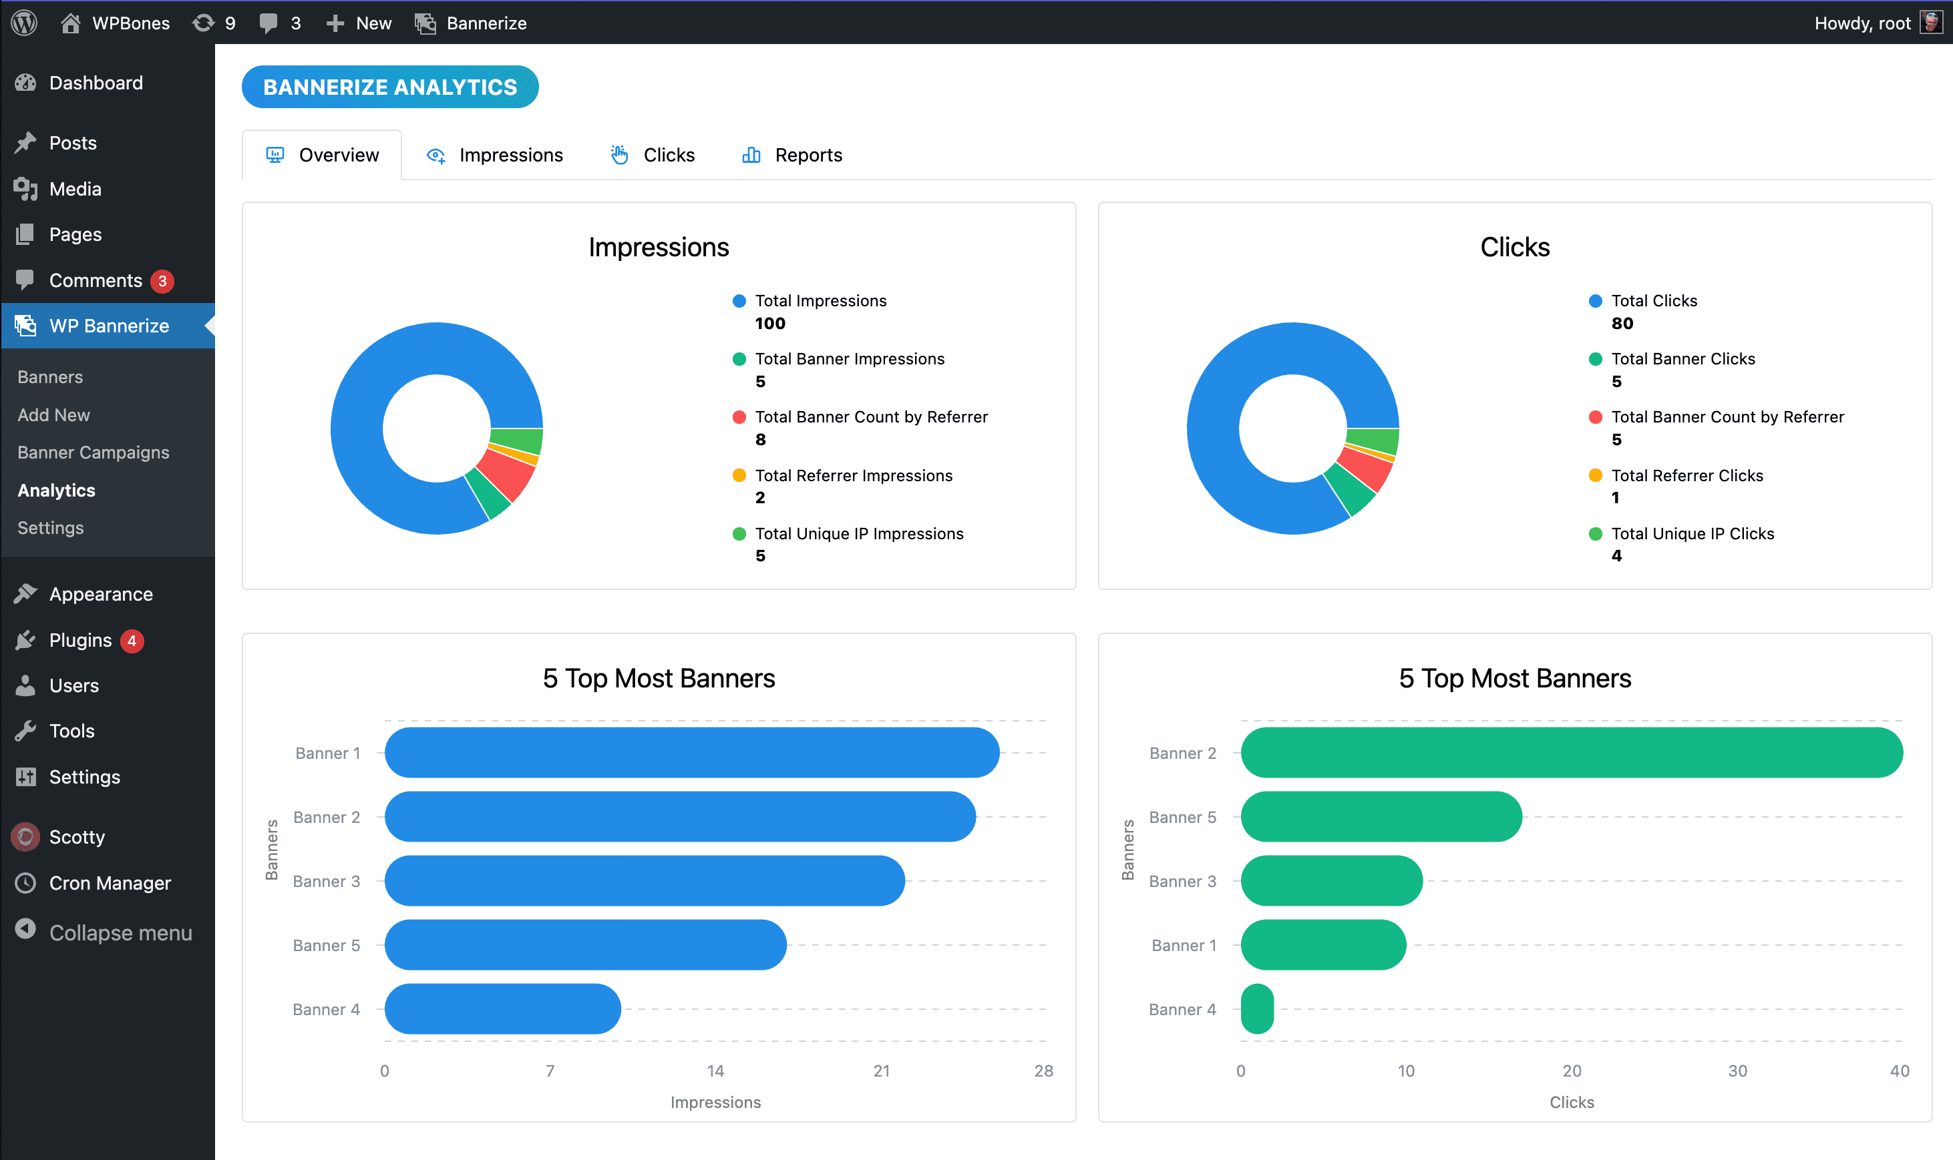Click the Comments speech bubble icon in sidebar
Image resolution: width=1953 pixels, height=1160 pixels.
point(26,280)
